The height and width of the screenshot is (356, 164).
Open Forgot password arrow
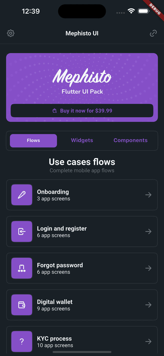pos(148,268)
